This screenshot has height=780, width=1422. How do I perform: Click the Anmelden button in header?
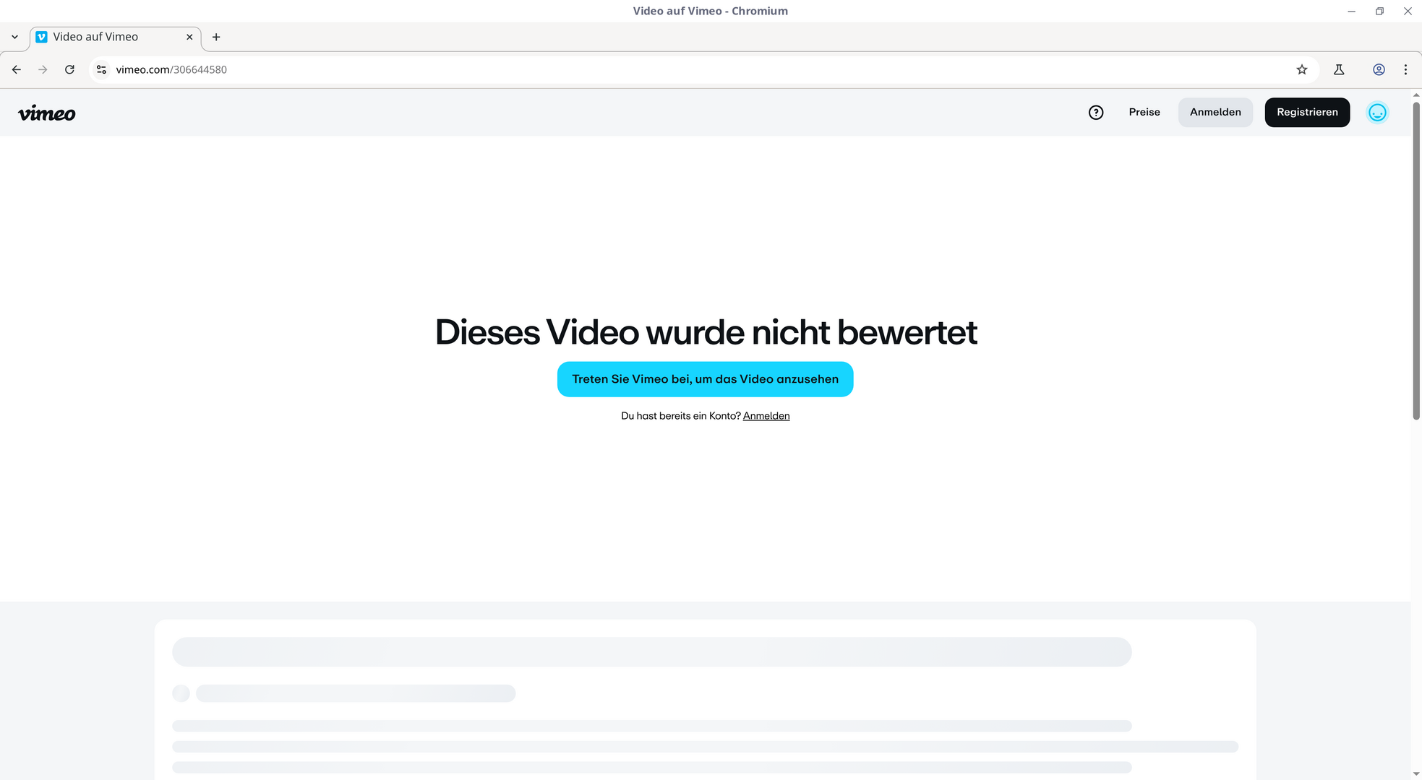click(1215, 112)
